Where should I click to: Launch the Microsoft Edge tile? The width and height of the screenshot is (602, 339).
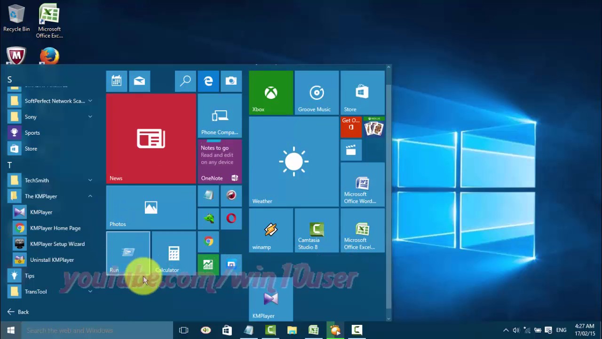pyautogui.click(x=208, y=81)
